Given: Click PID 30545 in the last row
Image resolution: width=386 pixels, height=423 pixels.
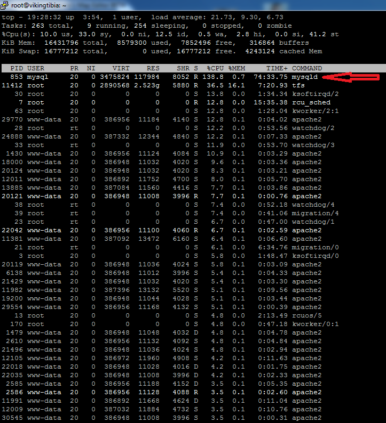Looking at the screenshot, I should click(x=12, y=418).
